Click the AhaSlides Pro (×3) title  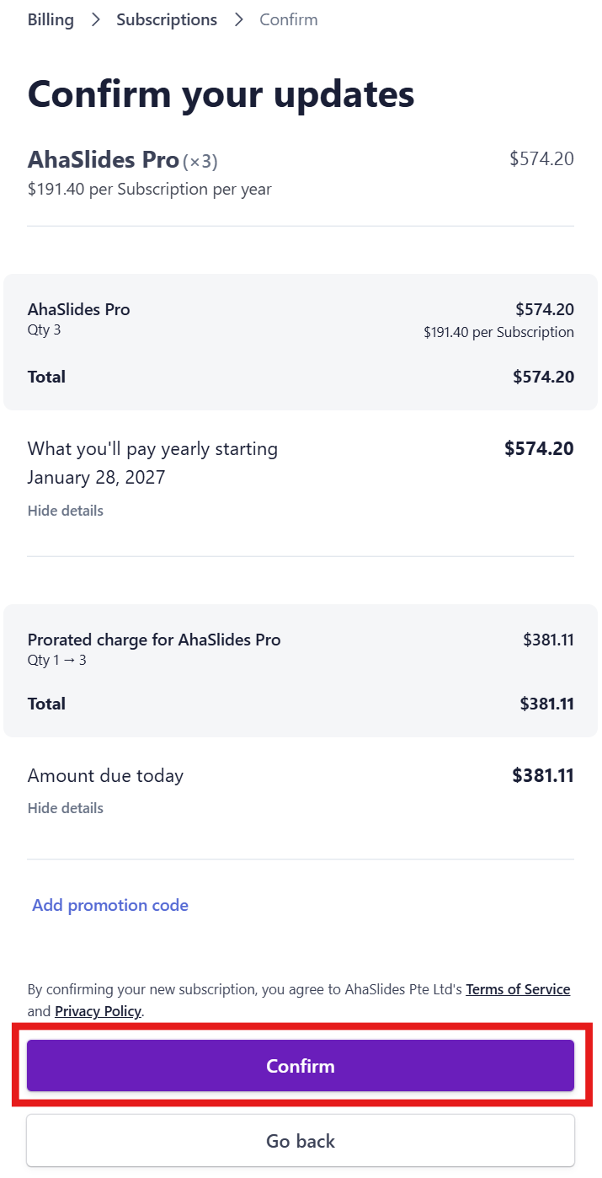(x=122, y=160)
